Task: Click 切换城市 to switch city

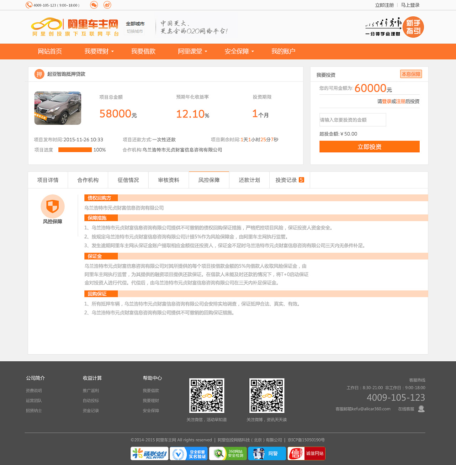Action: pyautogui.click(x=135, y=31)
